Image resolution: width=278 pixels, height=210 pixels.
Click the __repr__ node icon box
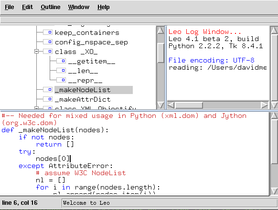coord(61,80)
